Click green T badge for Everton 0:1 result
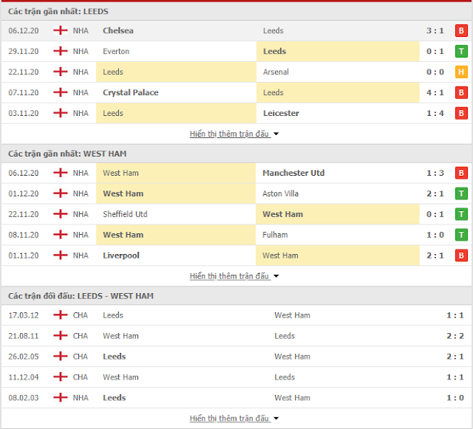The height and width of the screenshot is (429, 473). (x=461, y=51)
